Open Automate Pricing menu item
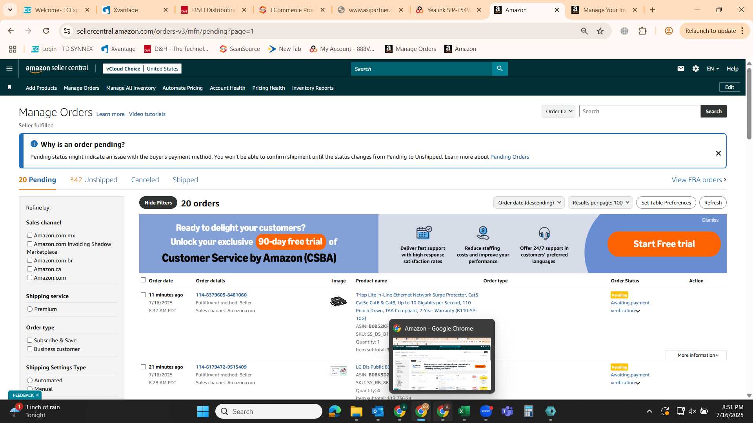Viewport: 753px width, 423px height. (182, 88)
